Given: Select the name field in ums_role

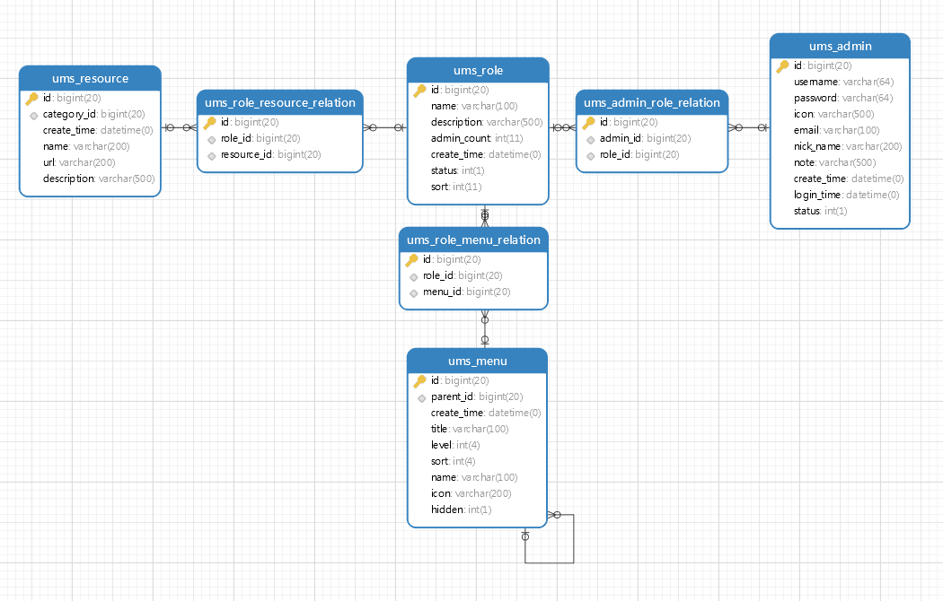Looking at the screenshot, I should click(x=474, y=106).
